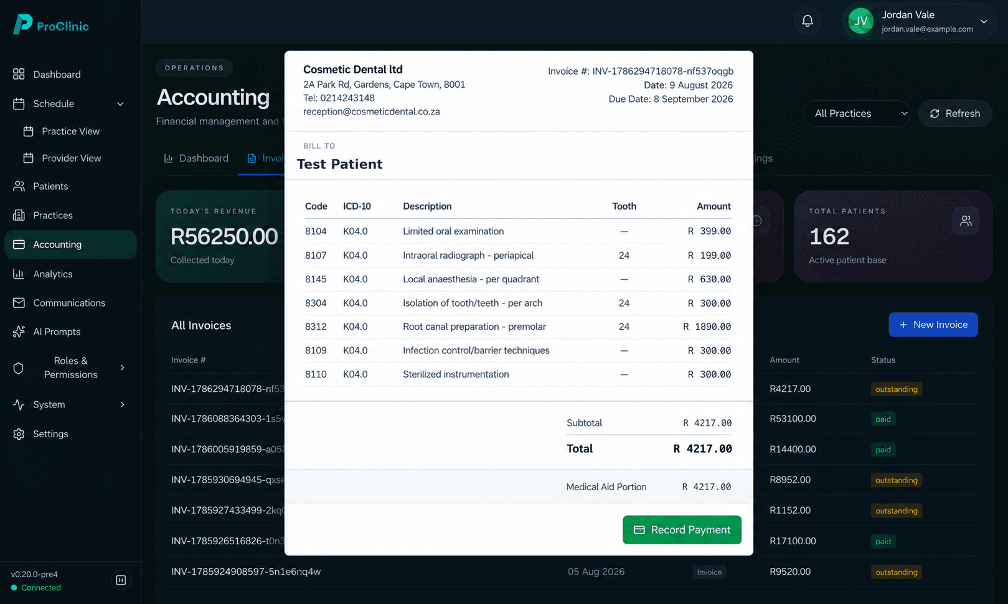
Task: Open Analytics section
Action: pos(70,274)
